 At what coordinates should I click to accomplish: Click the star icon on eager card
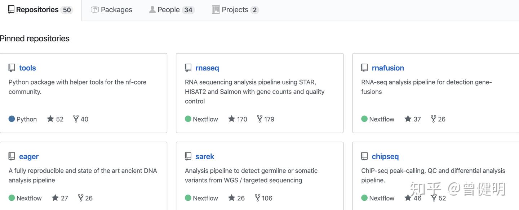55,198
